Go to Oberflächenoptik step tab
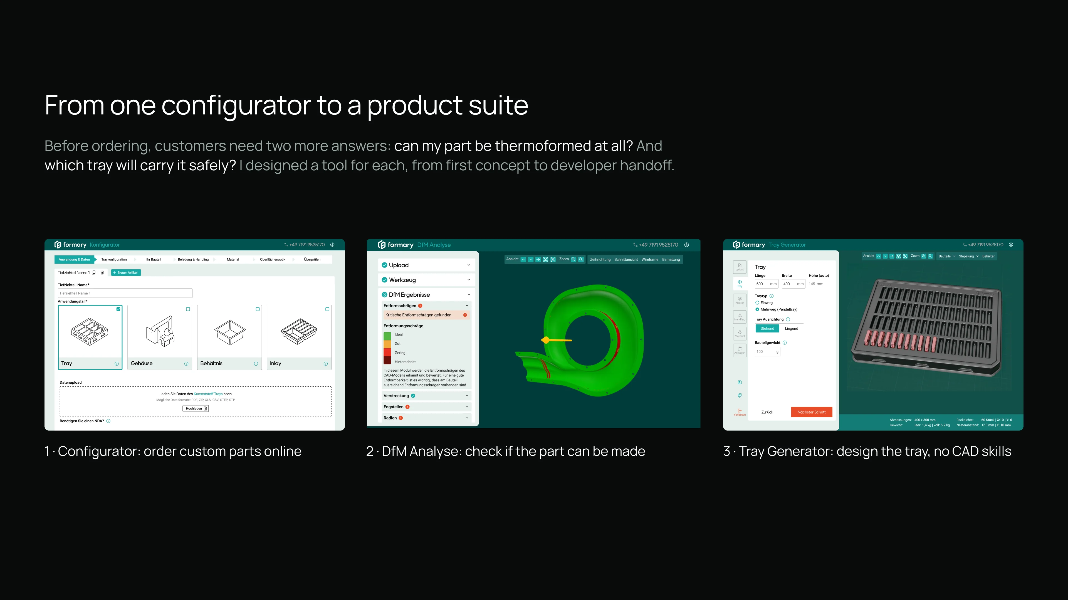Image resolution: width=1068 pixels, height=600 pixels. click(x=272, y=260)
